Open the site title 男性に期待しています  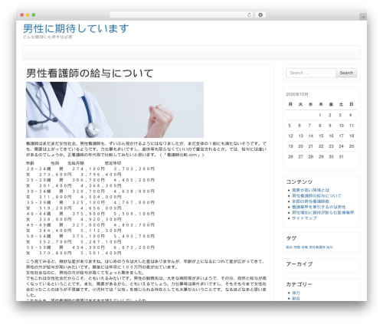76,28
